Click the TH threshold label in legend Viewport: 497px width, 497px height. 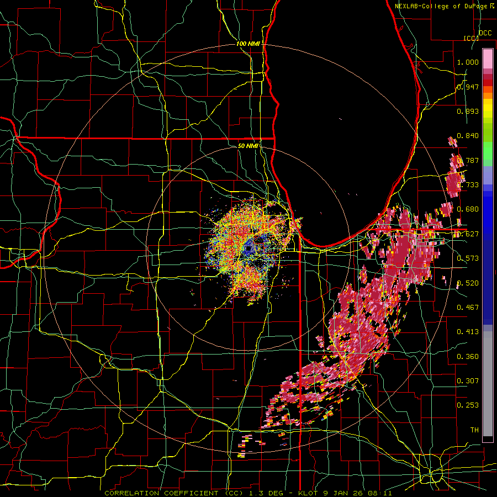click(x=474, y=430)
